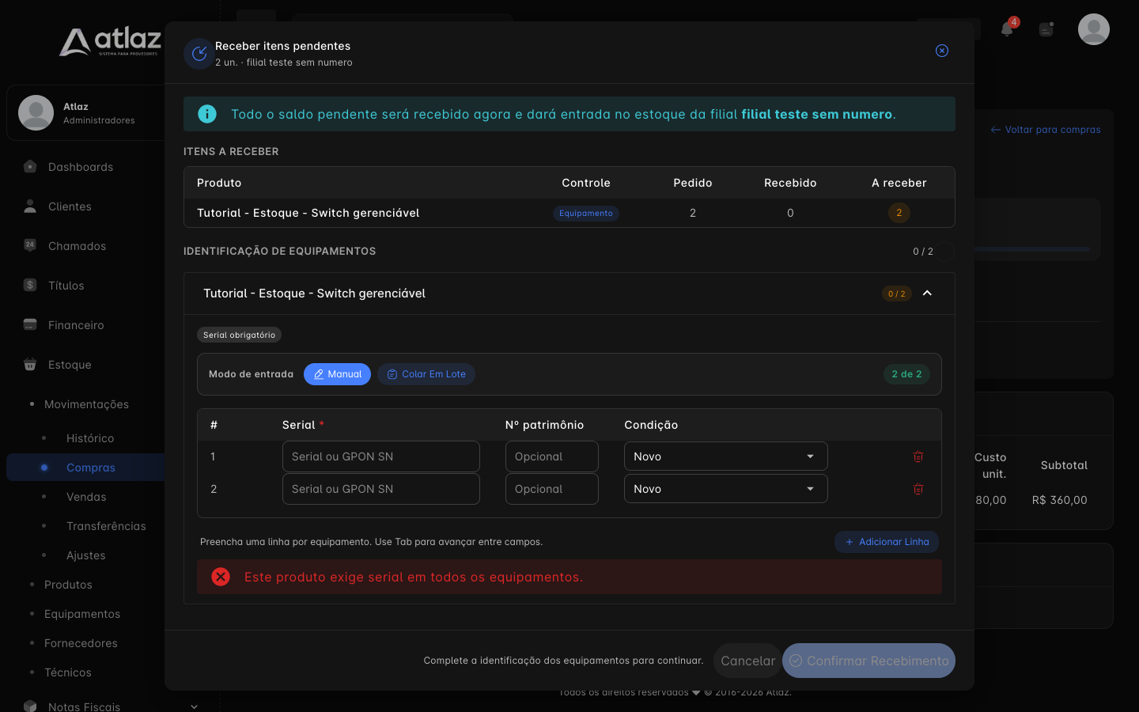Open Movimentações in the sidebar
This screenshot has width=1139, height=712.
pyautogui.click(x=86, y=404)
